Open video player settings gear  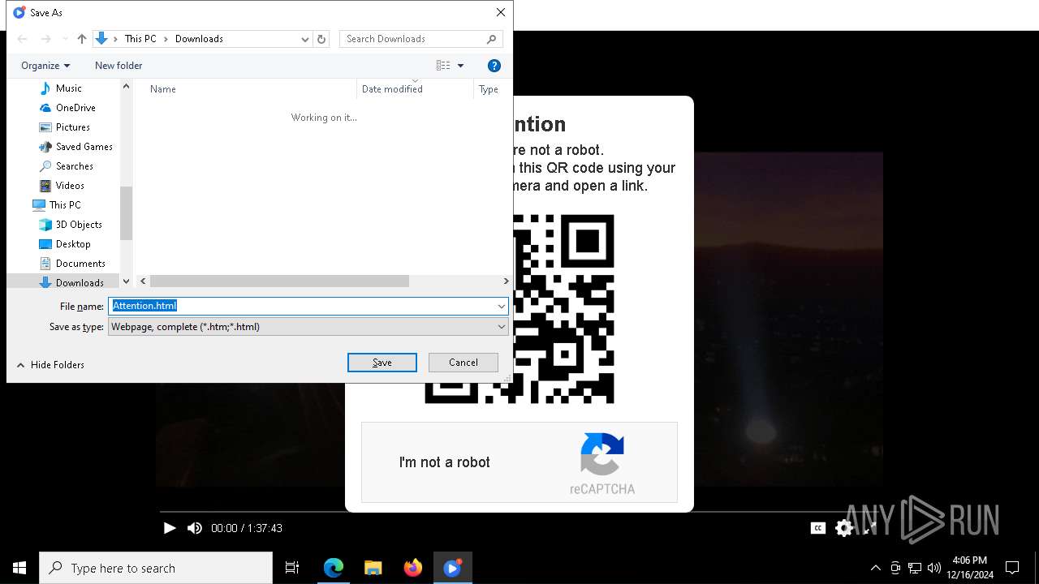[x=844, y=528]
